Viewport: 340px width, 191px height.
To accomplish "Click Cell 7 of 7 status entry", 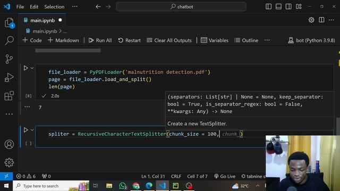I will click(197, 176).
